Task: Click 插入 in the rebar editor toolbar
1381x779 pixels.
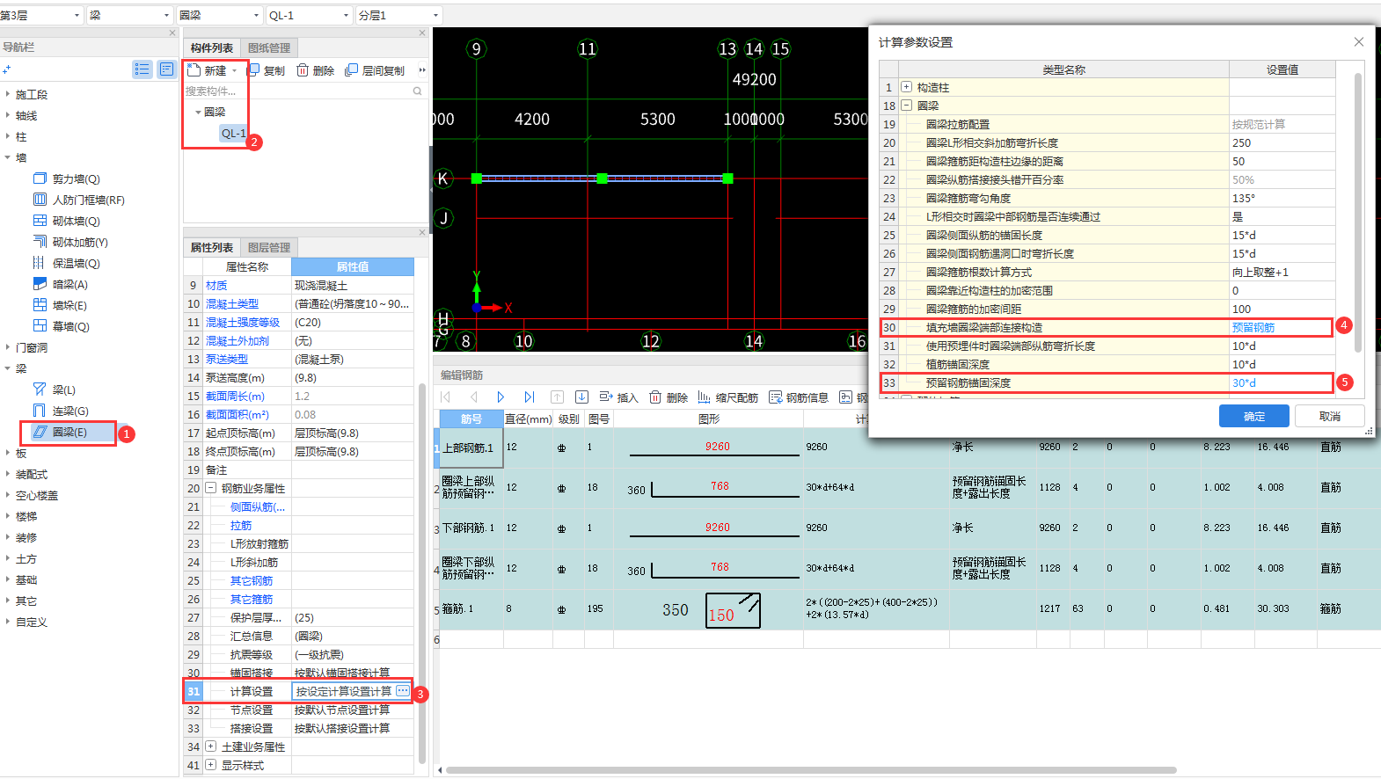Action: coord(618,397)
